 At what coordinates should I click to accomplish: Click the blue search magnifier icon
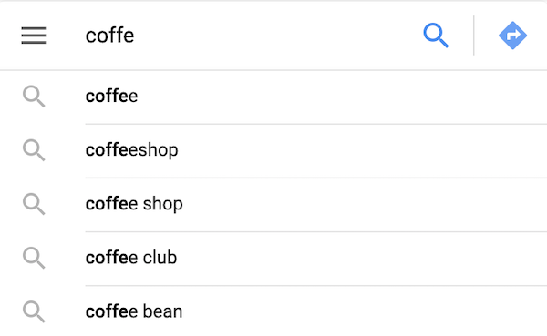436,36
